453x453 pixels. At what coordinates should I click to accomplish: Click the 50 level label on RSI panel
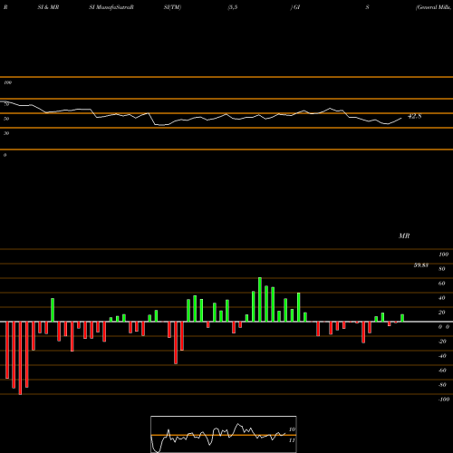[6, 119]
